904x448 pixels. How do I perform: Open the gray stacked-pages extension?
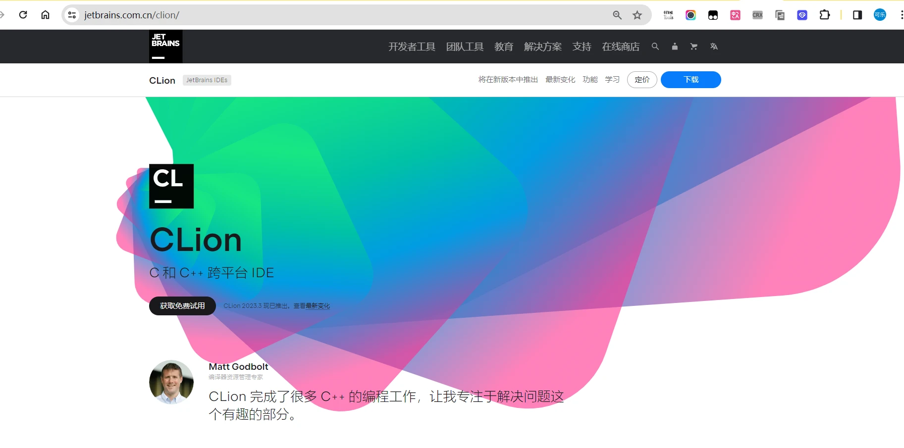(x=780, y=15)
